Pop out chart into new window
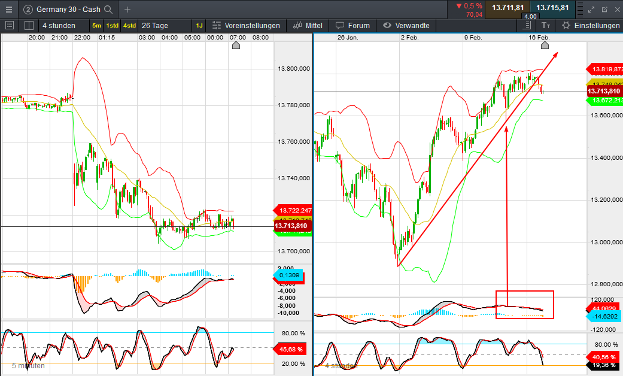The width and height of the screenshot is (623, 376). 604,10
